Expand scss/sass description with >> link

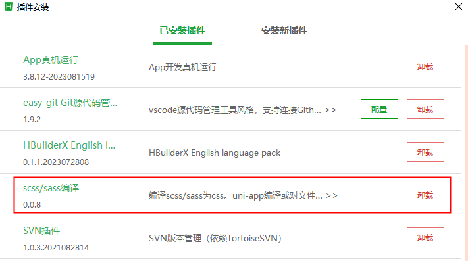(332, 196)
